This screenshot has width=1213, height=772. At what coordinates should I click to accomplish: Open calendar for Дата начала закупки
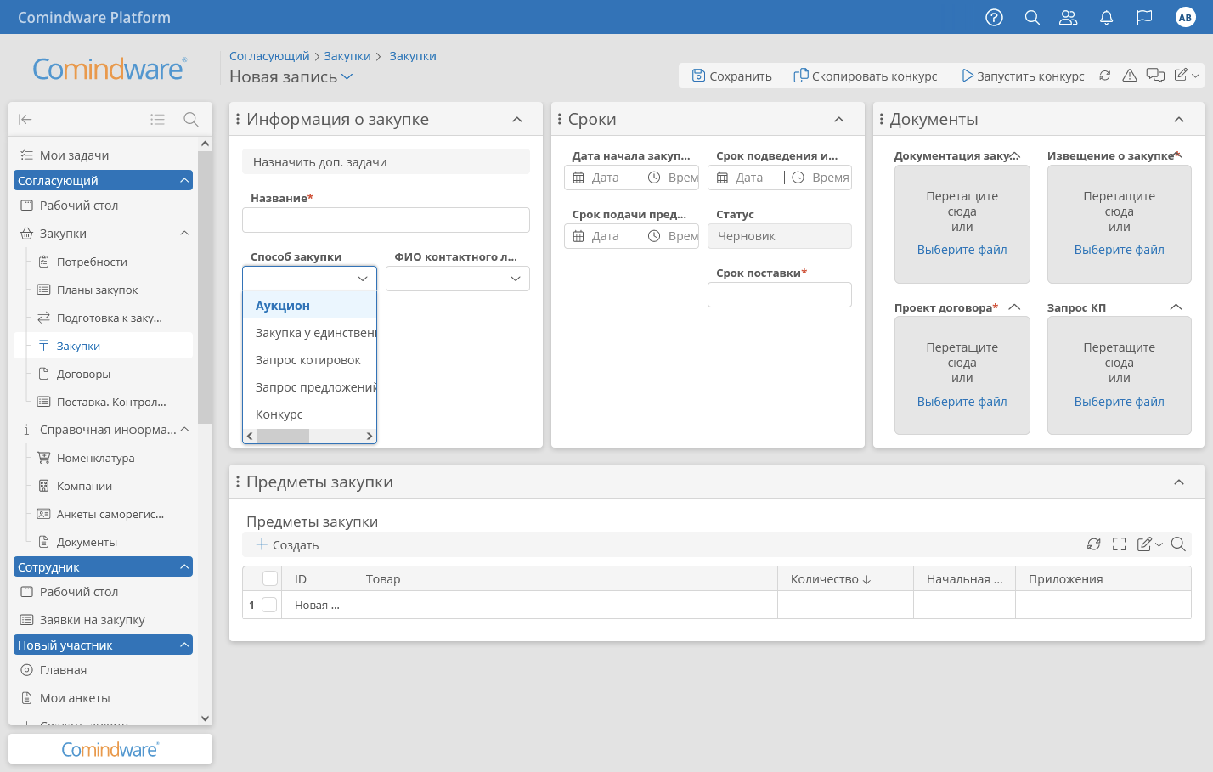[578, 178]
